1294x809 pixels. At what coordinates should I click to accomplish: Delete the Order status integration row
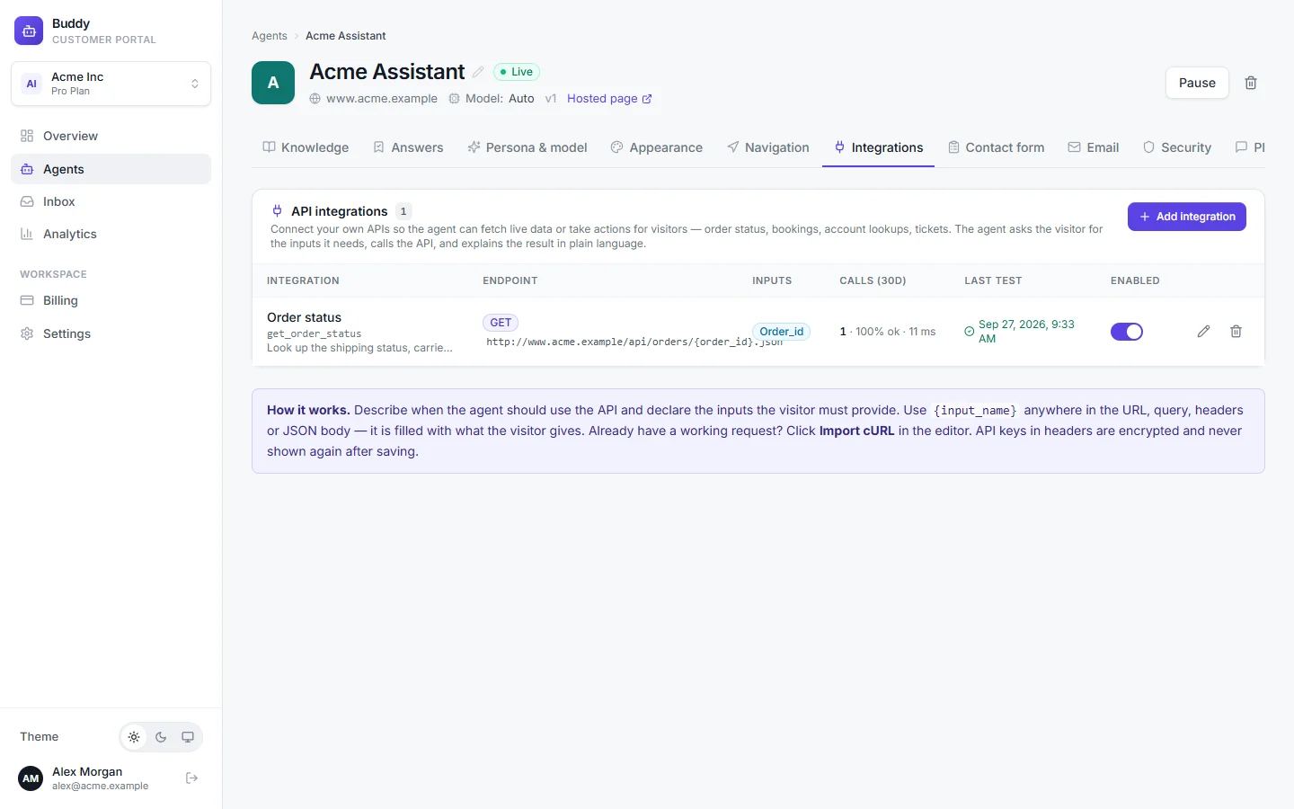tap(1236, 332)
